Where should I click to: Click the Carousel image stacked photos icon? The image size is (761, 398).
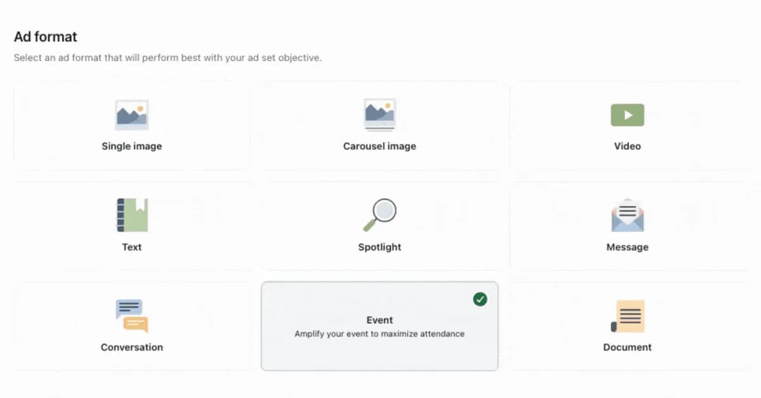click(x=379, y=115)
